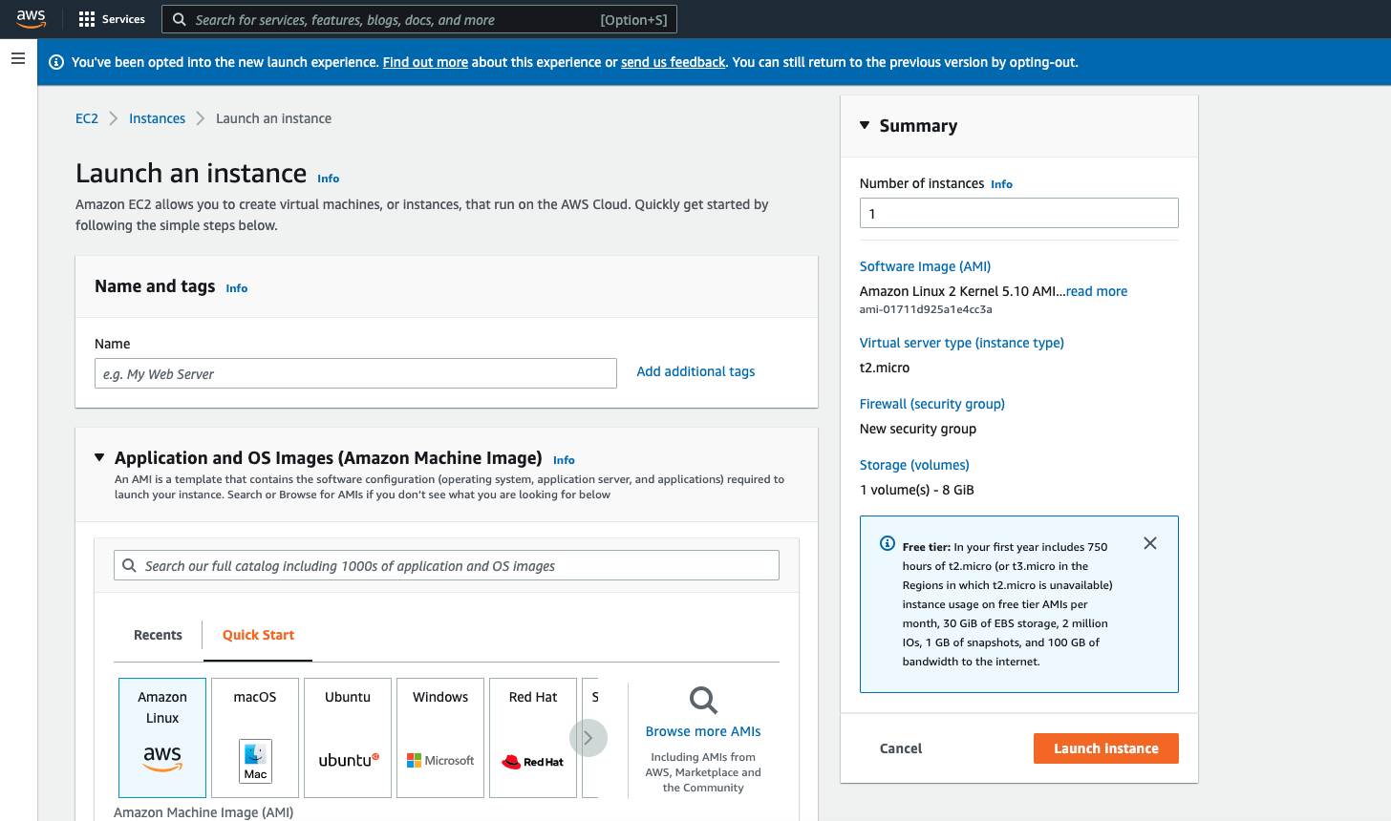Go to EC2 breadcrumb
The image size is (1391, 821).
[87, 118]
